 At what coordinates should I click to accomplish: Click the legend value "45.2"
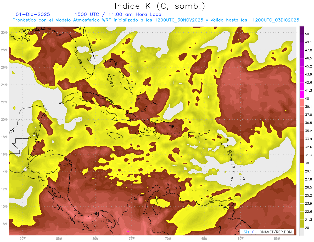click(x=309, y=66)
